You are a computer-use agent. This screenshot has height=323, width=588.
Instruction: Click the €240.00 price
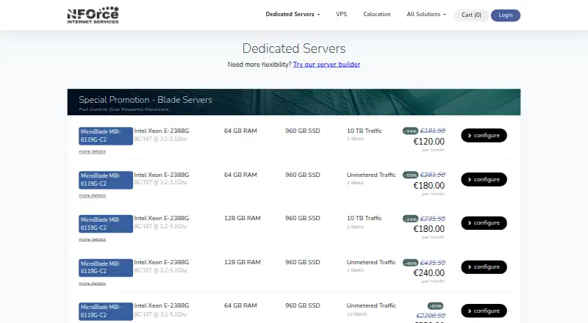tap(429, 273)
